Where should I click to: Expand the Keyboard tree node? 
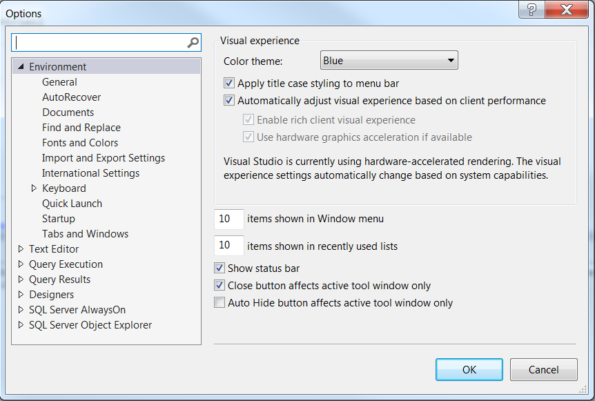coord(33,188)
